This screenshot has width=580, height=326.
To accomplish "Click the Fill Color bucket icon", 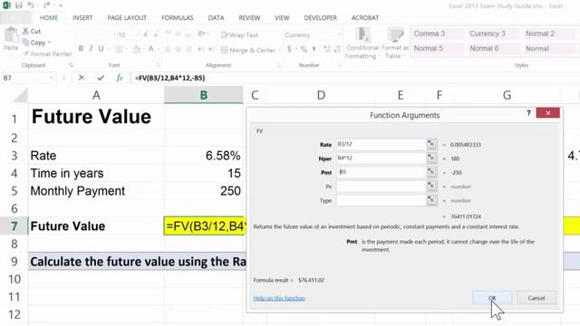I will tap(136, 49).
